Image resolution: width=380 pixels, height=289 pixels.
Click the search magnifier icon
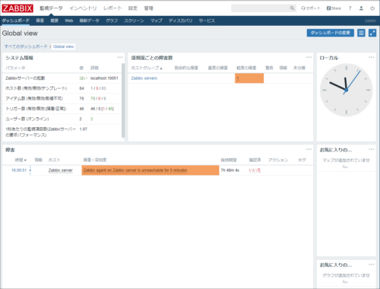tap(292, 8)
